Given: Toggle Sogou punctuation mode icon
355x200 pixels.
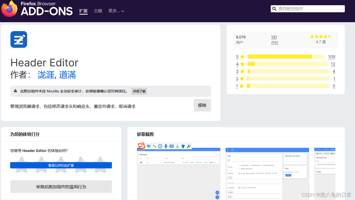Looking at the screenshot, I should (154, 146).
